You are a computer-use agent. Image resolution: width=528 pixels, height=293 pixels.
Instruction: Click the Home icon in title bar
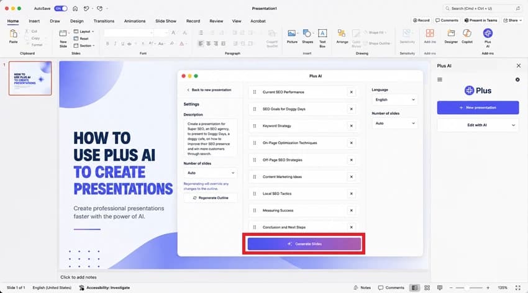(x=75, y=9)
